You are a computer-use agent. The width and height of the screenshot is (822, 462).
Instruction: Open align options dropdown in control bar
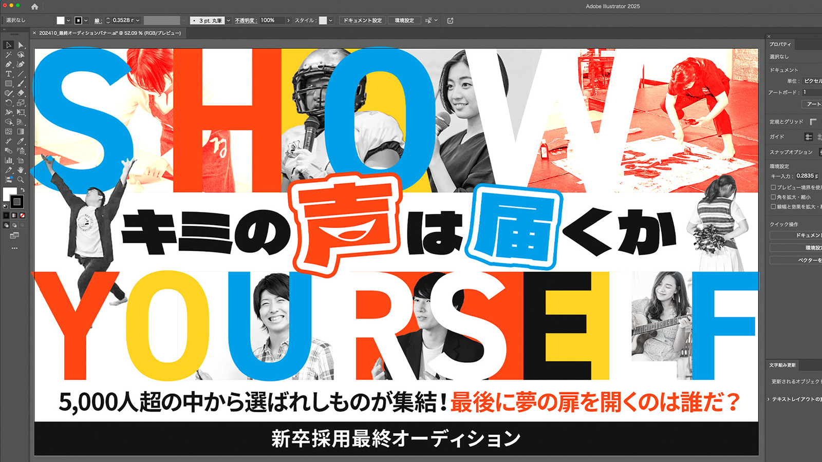(x=436, y=21)
